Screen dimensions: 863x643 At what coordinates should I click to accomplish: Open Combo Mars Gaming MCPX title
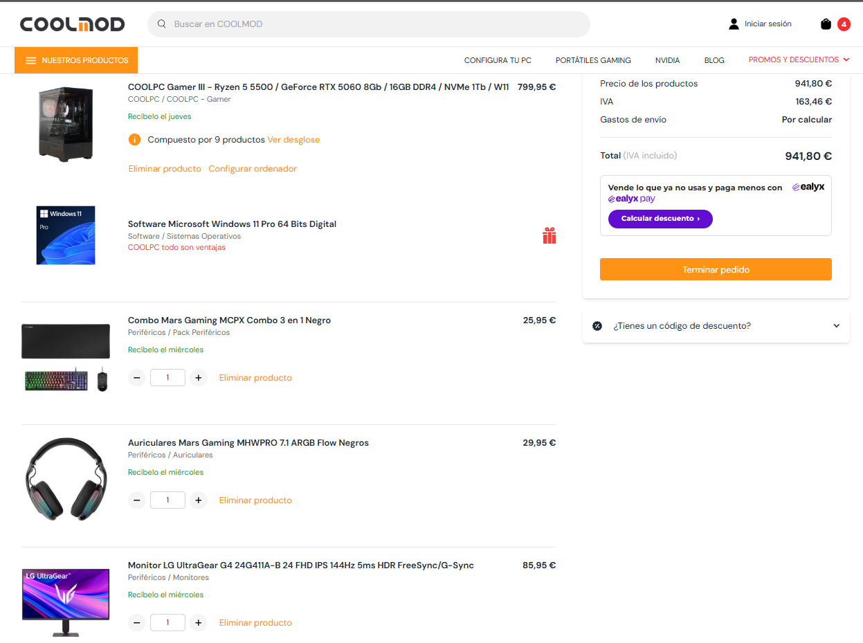pyautogui.click(x=229, y=320)
